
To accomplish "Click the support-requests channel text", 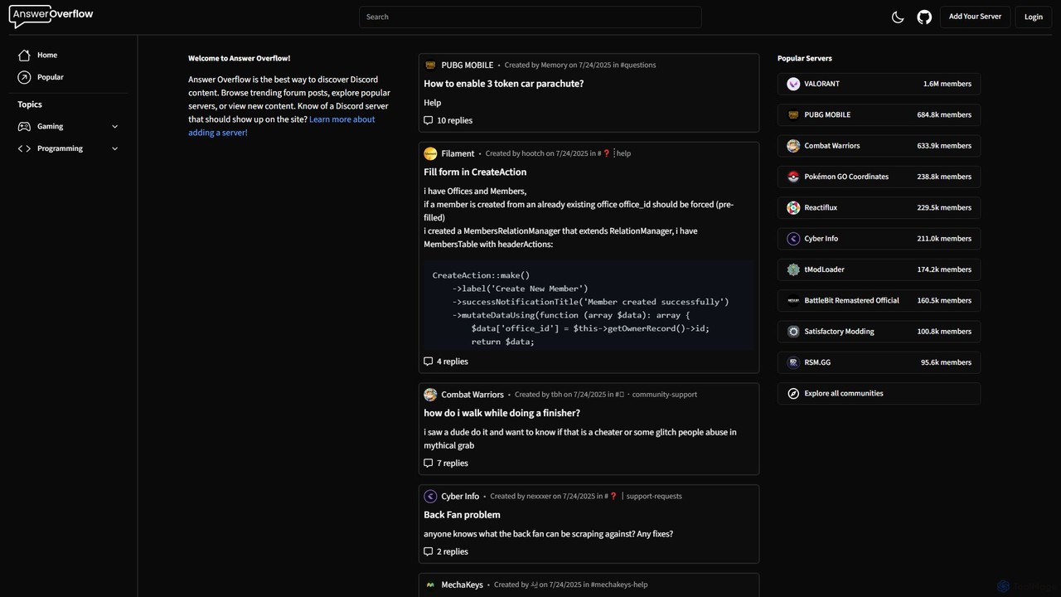I will click(x=654, y=497).
